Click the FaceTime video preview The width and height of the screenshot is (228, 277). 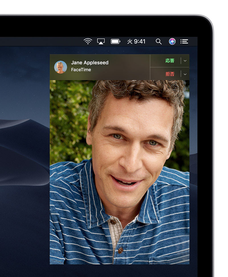tap(119, 172)
